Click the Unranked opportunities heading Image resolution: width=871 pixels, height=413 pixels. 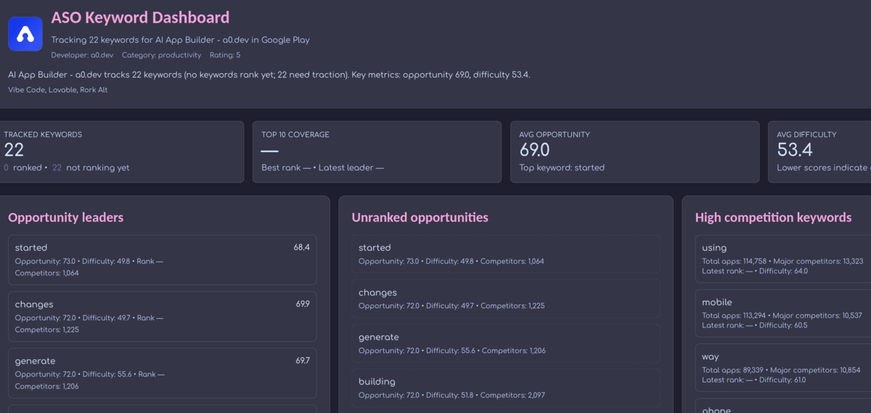tap(420, 217)
